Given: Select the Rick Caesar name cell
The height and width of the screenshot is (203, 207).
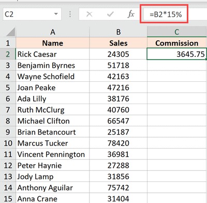Looking at the screenshot, I should 53,54.
